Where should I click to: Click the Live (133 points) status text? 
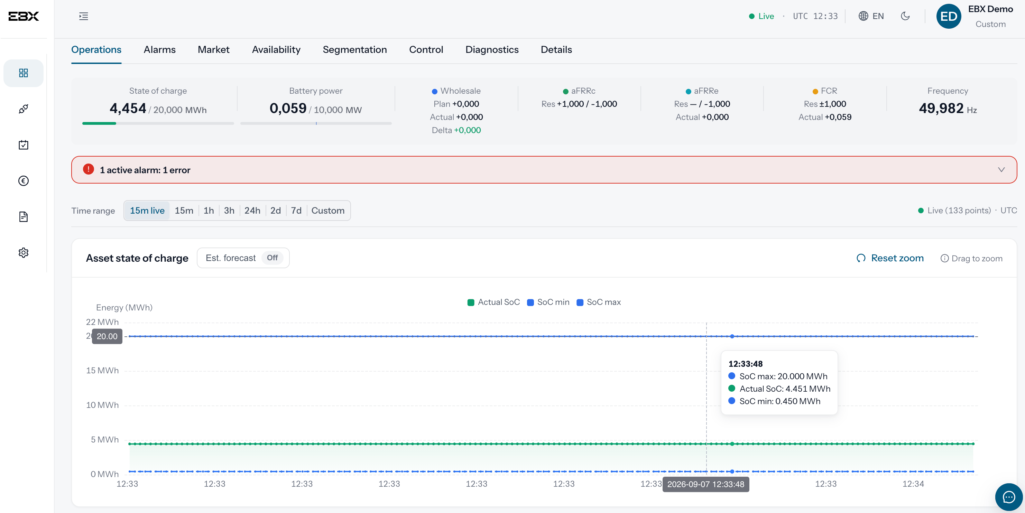pyautogui.click(x=959, y=211)
